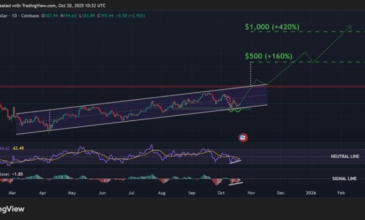This screenshot has width=365, height=220.
Task: Click the SIGNAL LINE label on MACD
Action: (x=345, y=179)
